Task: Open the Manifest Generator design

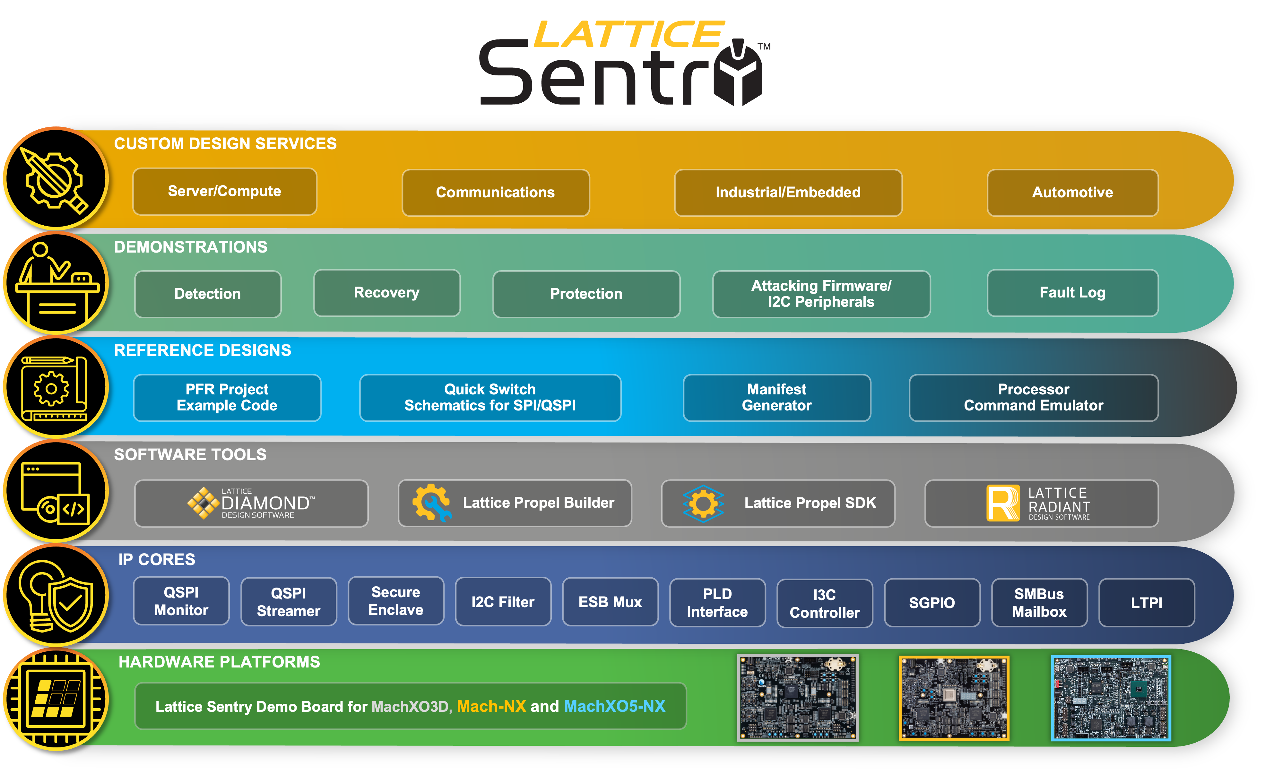Action: 777,398
